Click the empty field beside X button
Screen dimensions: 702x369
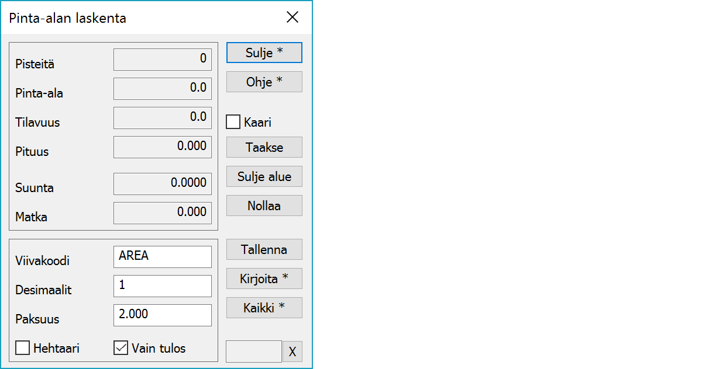[253, 351]
